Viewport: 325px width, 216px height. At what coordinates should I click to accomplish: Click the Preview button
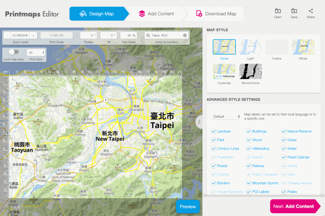(x=188, y=206)
